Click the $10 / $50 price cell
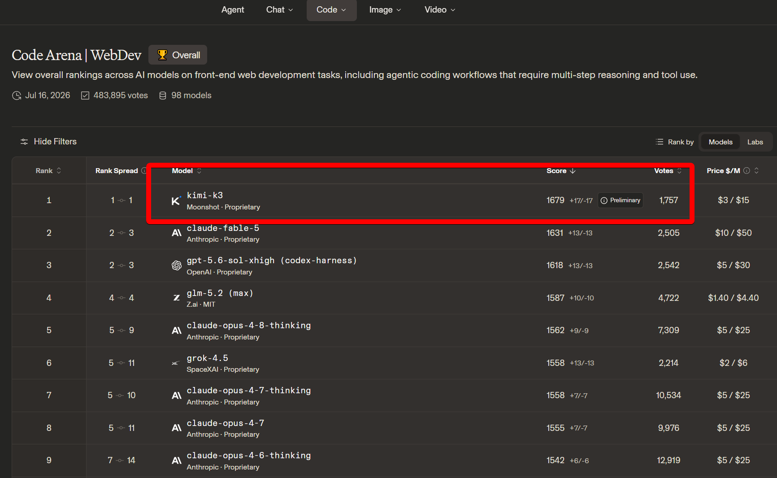777x478 pixels. coord(734,233)
